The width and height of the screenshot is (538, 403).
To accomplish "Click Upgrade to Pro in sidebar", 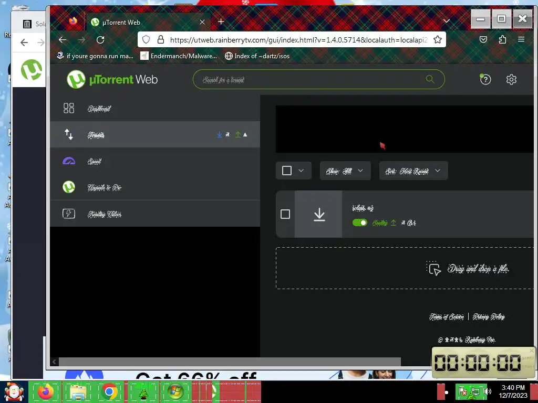I will 155,187.
